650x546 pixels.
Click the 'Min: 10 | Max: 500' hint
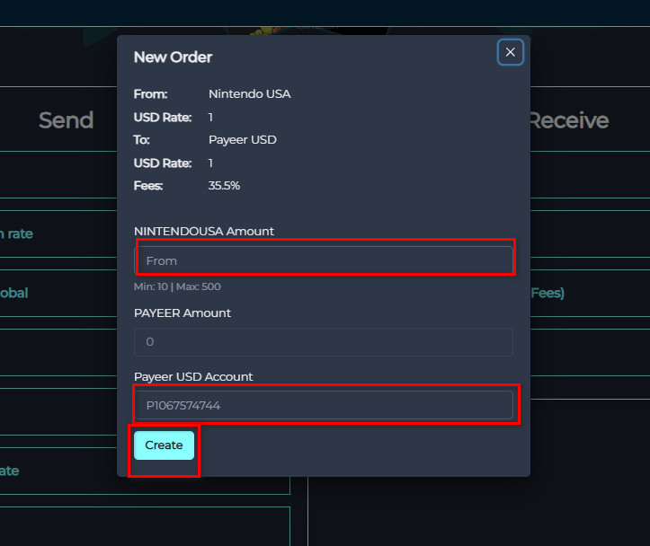click(x=177, y=286)
